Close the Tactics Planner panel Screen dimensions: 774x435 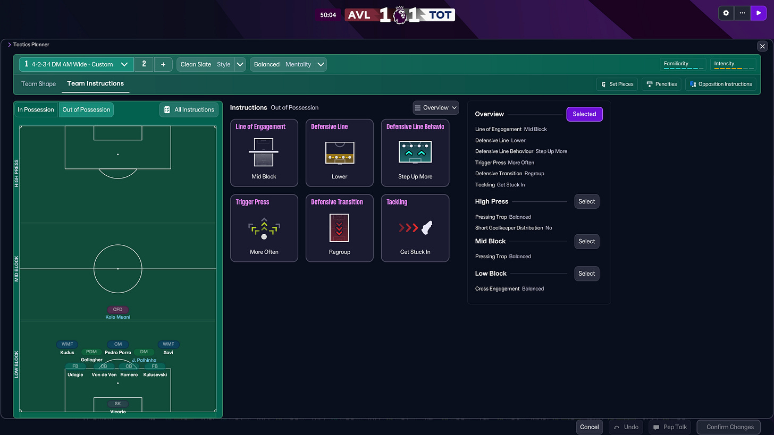[x=762, y=46]
